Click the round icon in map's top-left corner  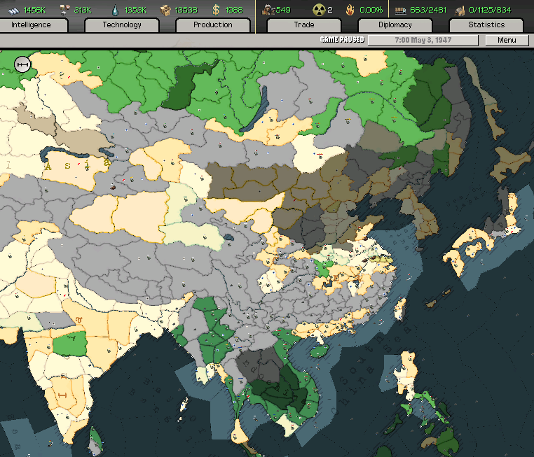[x=22, y=64]
